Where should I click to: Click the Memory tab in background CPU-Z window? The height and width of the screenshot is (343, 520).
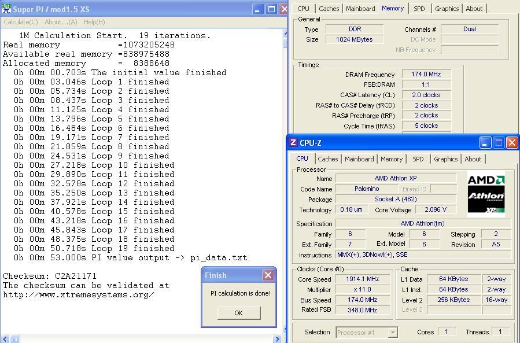click(393, 8)
